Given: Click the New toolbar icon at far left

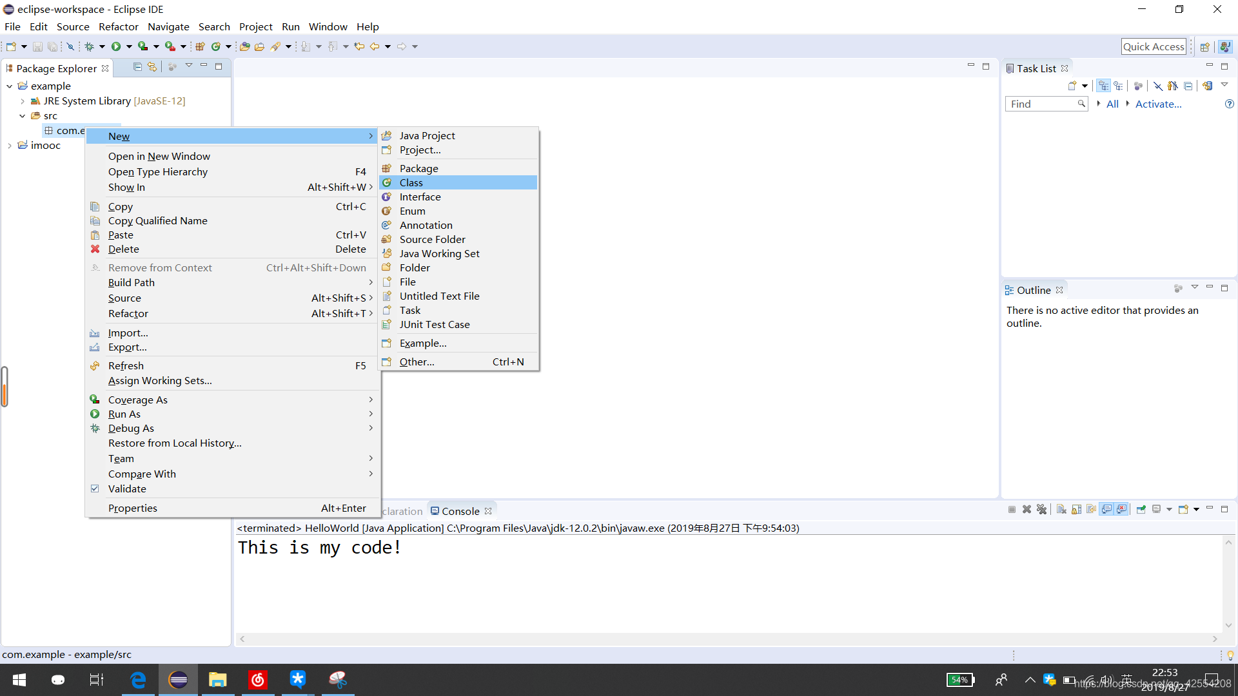Looking at the screenshot, I should pyautogui.click(x=11, y=46).
